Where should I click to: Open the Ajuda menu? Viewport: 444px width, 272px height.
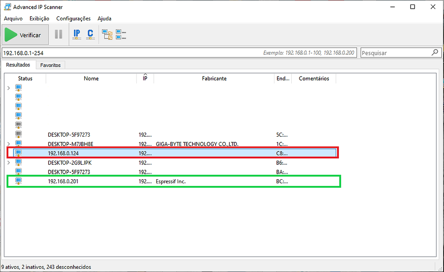pyautogui.click(x=105, y=19)
